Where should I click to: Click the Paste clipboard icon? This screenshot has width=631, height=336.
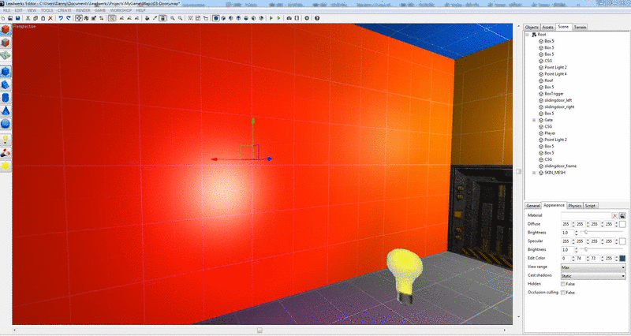coord(43,18)
